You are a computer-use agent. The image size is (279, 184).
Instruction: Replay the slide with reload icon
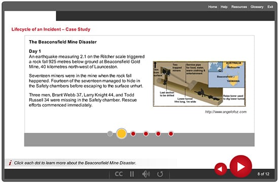[x=160, y=174]
